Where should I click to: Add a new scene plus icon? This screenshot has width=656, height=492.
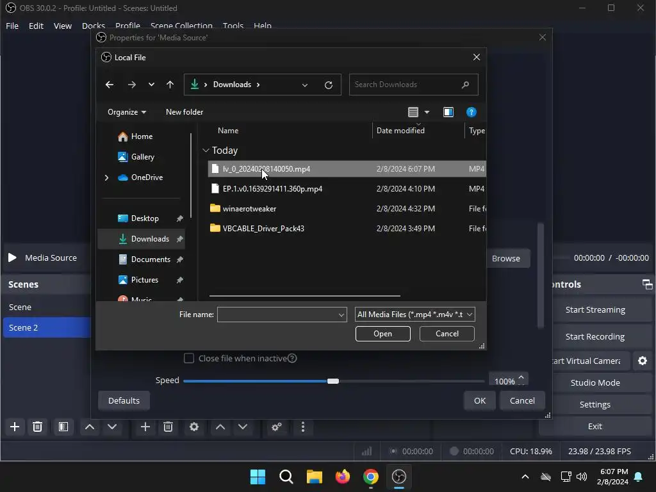15,427
